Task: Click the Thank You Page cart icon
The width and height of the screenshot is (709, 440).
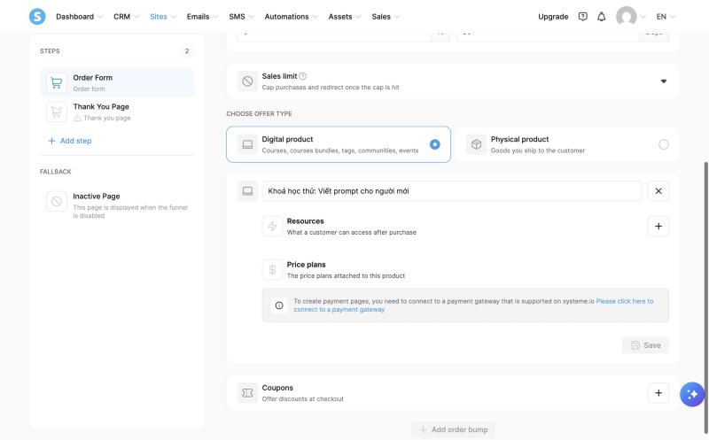Action: [57, 112]
